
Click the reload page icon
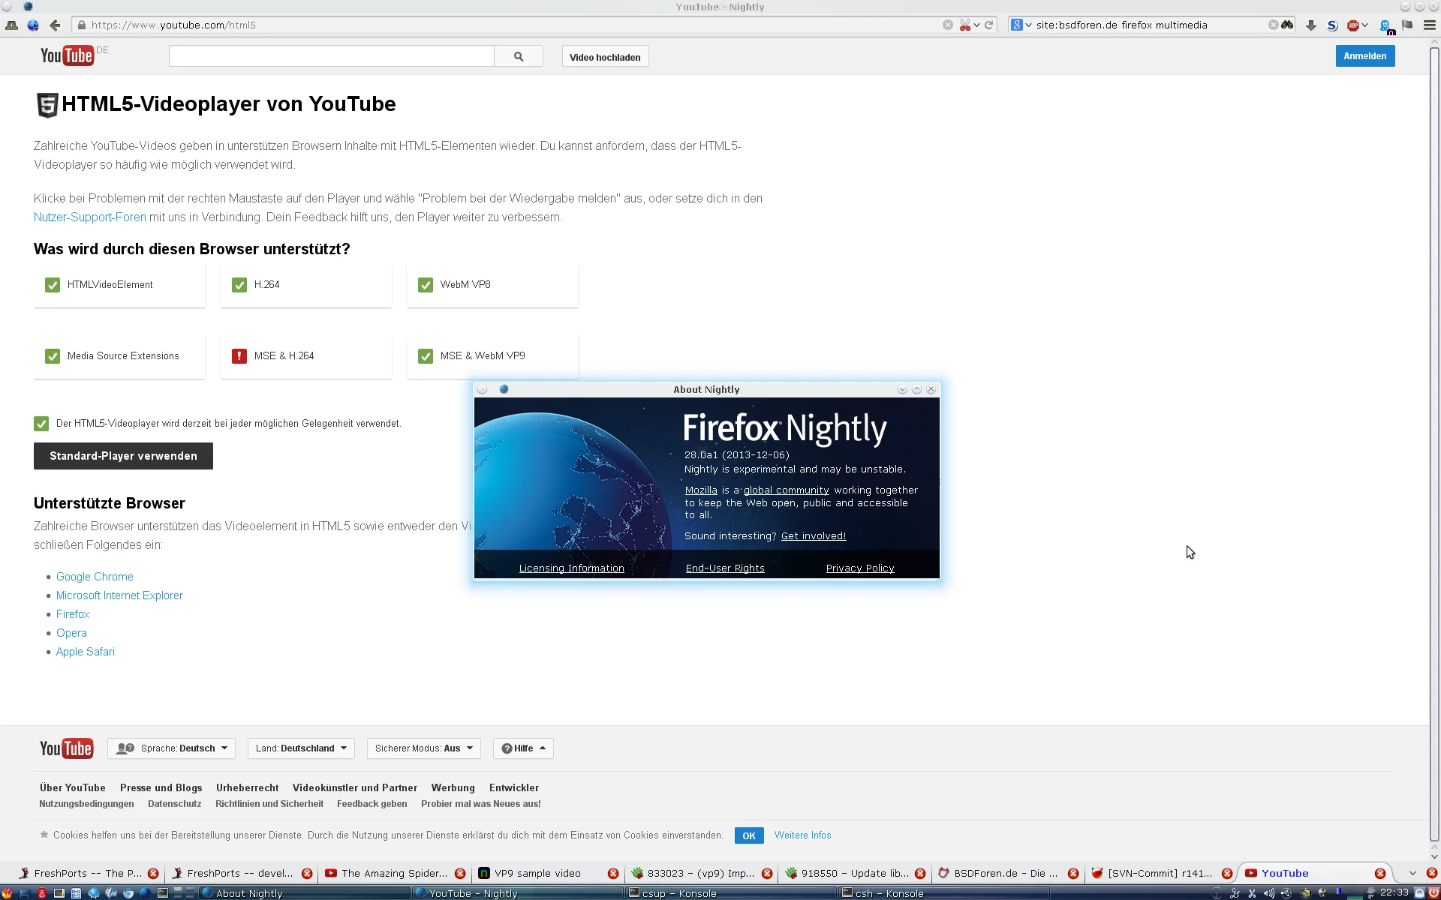[989, 25]
